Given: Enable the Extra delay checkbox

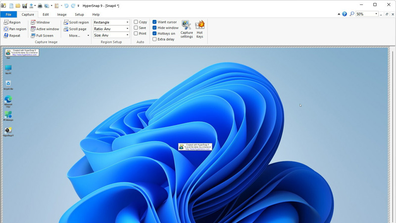Looking at the screenshot, I should 154,39.
